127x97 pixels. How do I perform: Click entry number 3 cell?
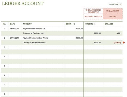pyautogui.click(x=5, y=47)
